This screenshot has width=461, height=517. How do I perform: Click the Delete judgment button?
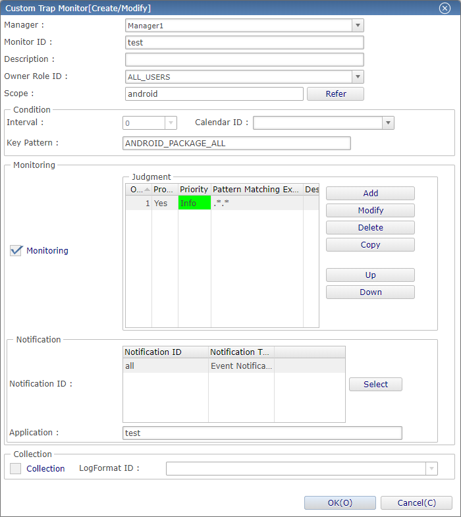point(370,227)
